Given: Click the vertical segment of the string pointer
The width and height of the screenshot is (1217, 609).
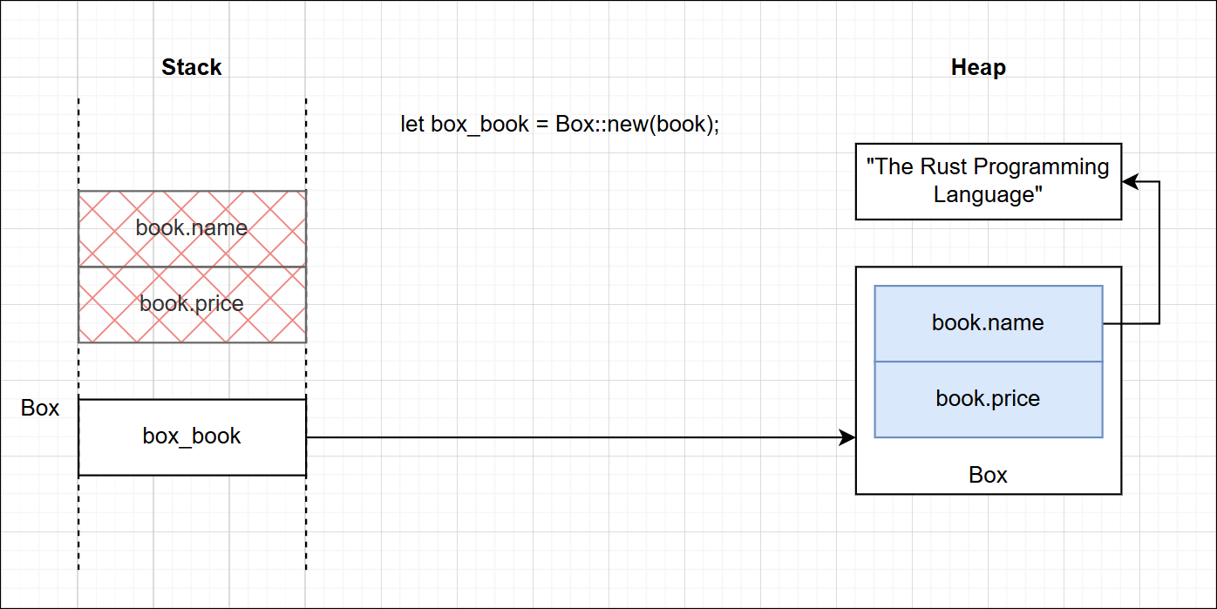Looking at the screenshot, I should point(1159,253).
